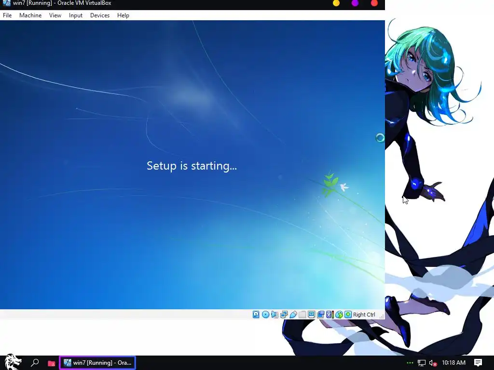Click the network adapters status icon

[x=284, y=314]
